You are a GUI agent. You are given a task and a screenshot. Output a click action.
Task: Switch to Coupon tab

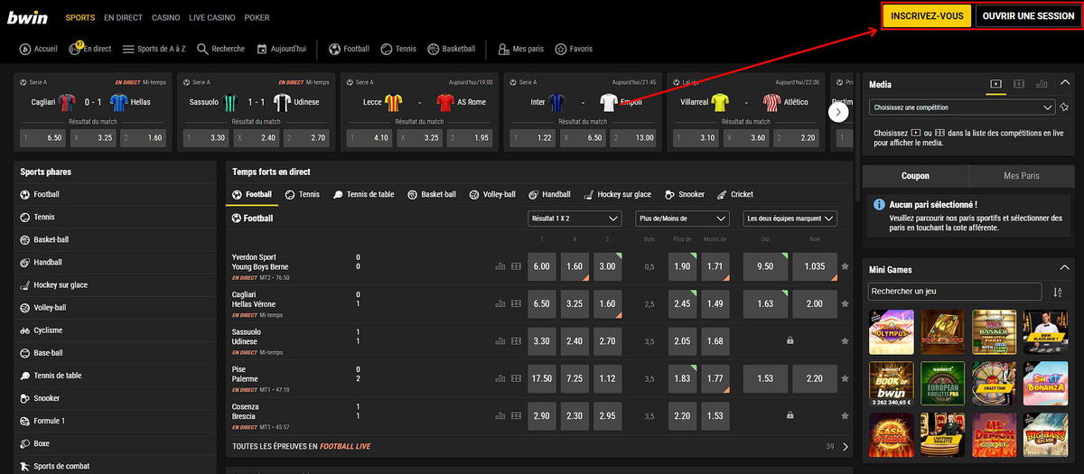coord(915,176)
